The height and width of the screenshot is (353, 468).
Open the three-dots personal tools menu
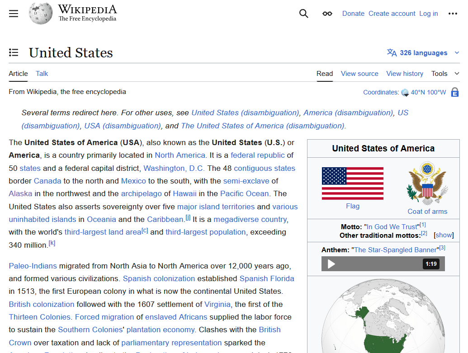point(453,14)
